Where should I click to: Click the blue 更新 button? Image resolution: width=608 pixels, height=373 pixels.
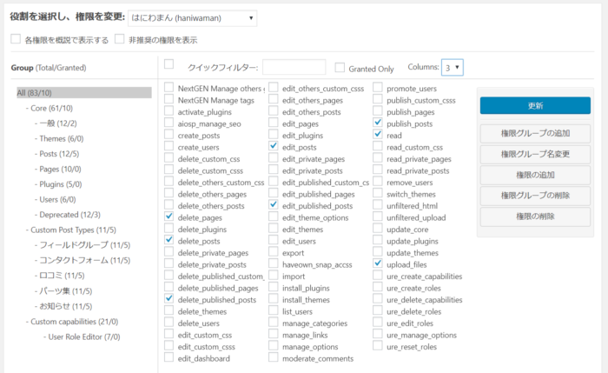point(535,105)
